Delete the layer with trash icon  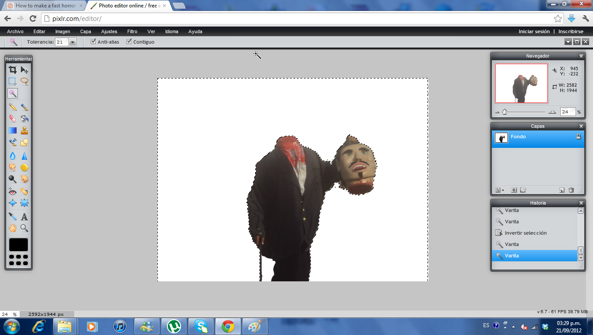571,190
